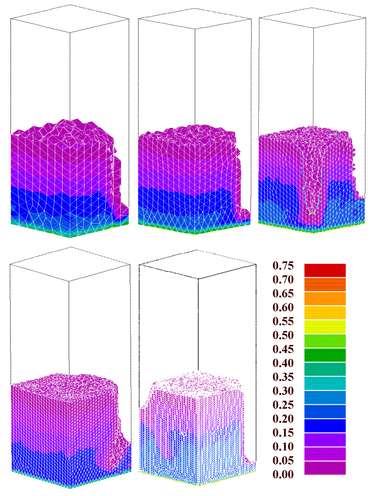Click the 0.10 scale value
374x496 pixels.
click(x=283, y=447)
